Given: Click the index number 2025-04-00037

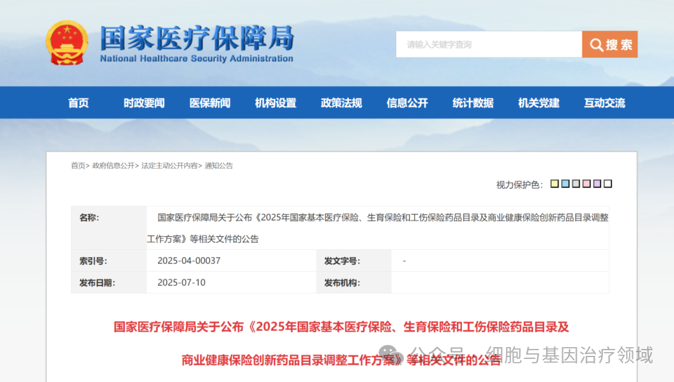Looking at the screenshot, I should click(188, 260).
